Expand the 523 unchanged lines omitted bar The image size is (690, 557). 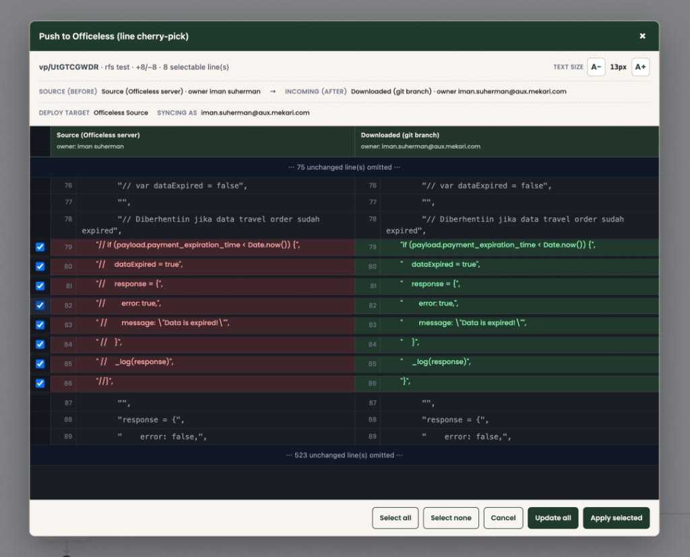(x=344, y=455)
